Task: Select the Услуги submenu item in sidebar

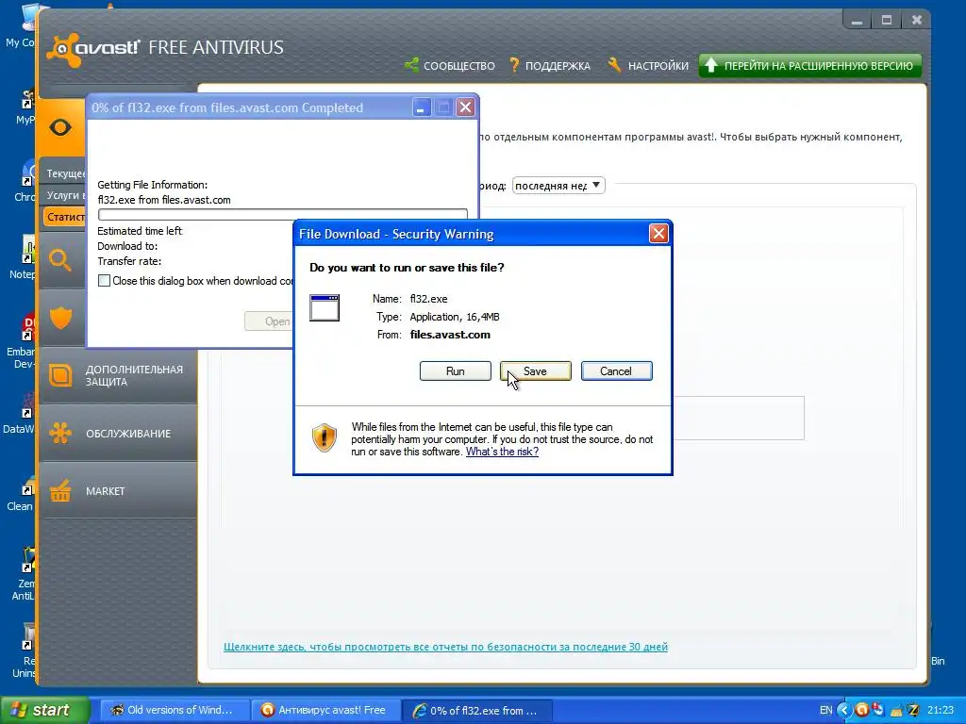Action: (x=65, y=195)
